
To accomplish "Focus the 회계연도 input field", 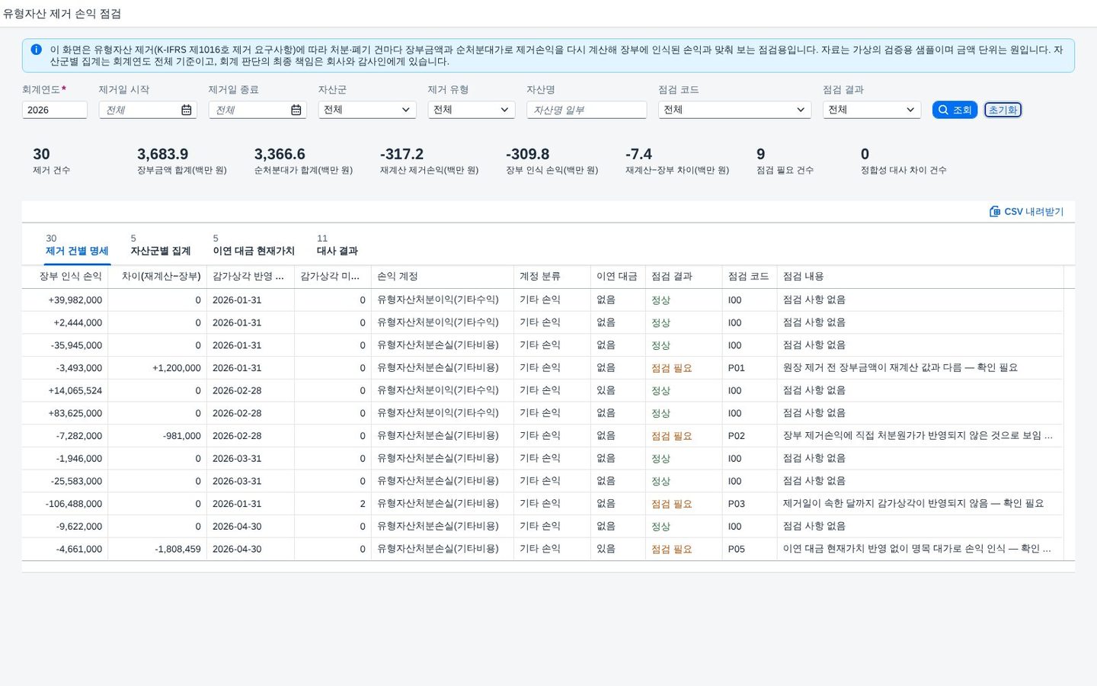I will pyautogui.click(x=55, y=110).
